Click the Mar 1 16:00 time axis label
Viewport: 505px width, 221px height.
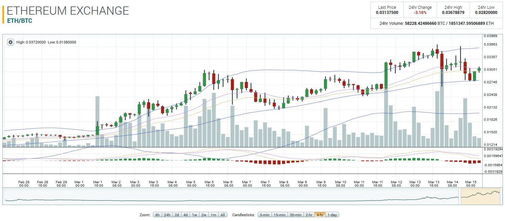pos(99,184)
